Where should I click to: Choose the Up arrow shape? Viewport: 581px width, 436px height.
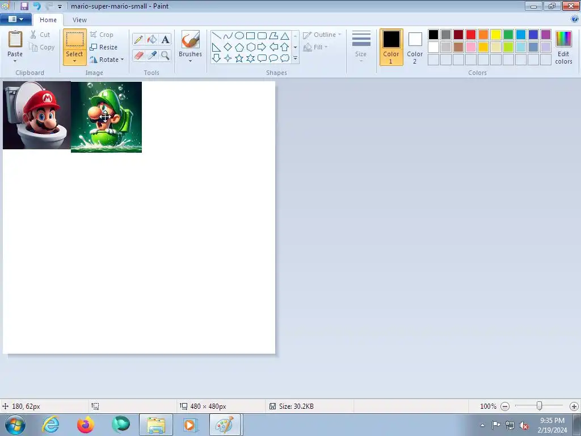coord(285,47)
